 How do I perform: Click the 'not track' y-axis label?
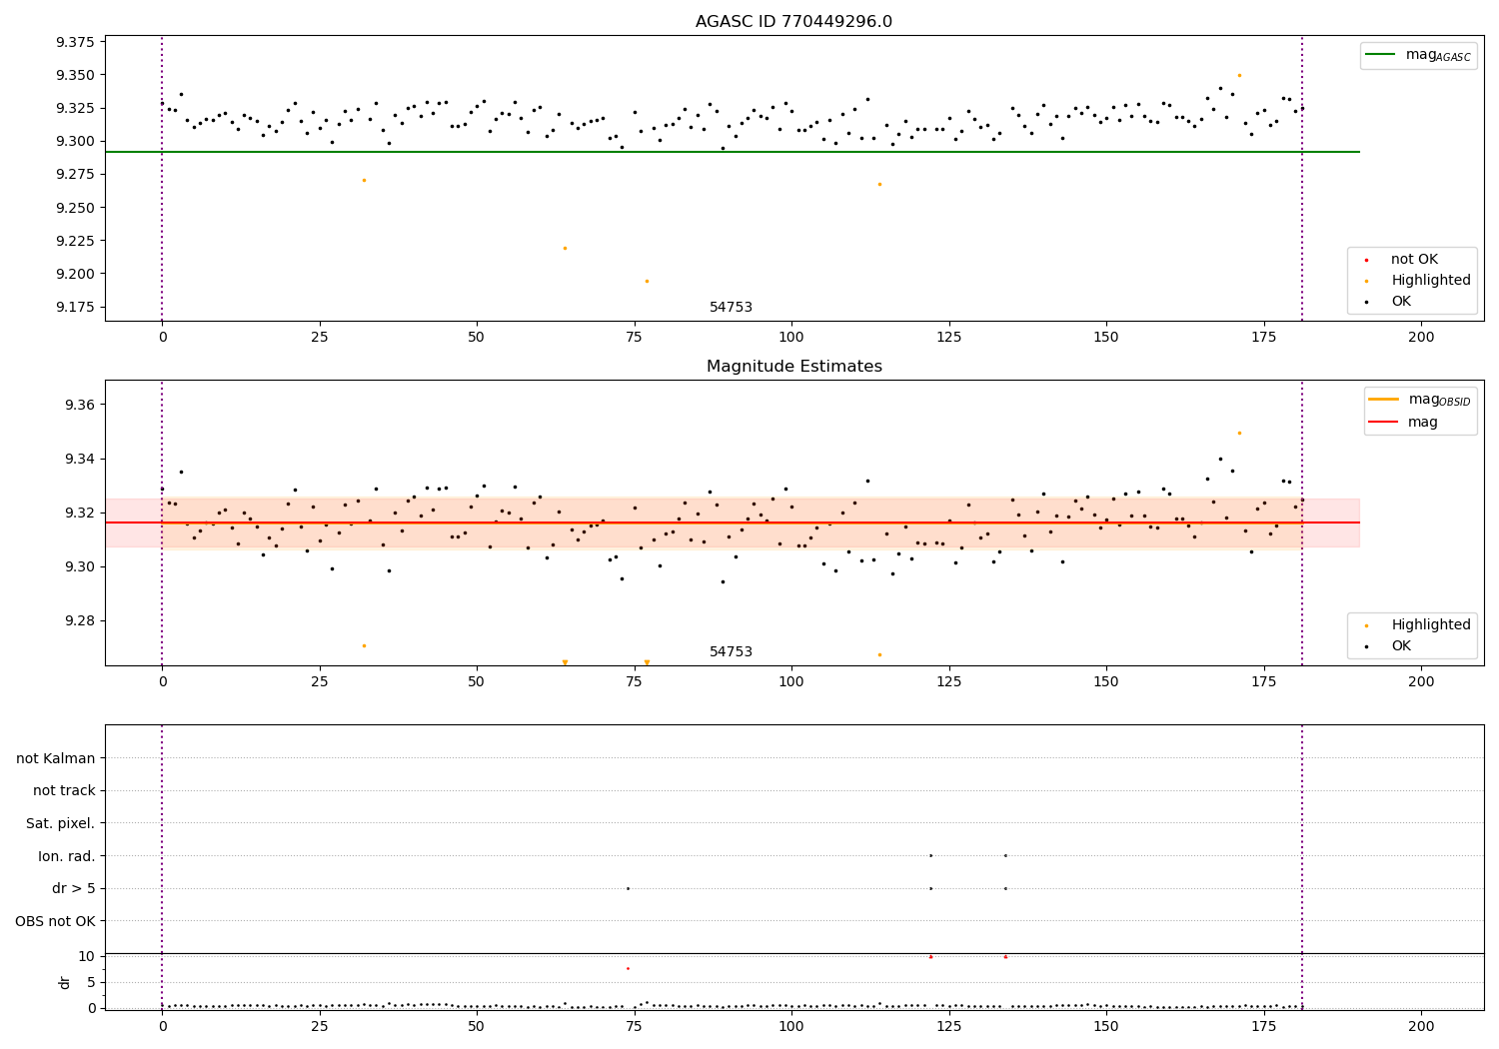coord(64,791)
